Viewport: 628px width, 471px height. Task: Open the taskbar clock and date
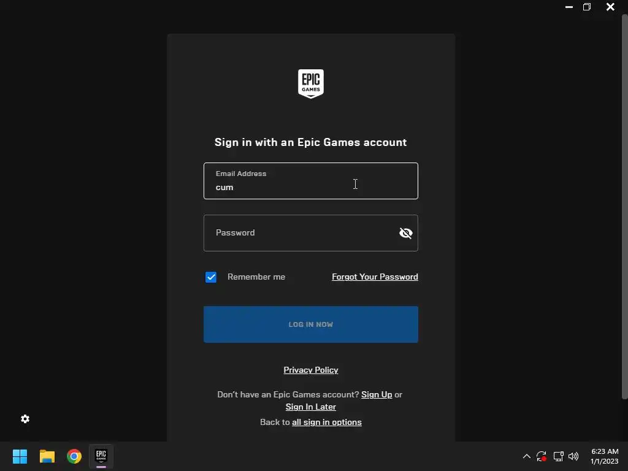[x=604, y=456]
